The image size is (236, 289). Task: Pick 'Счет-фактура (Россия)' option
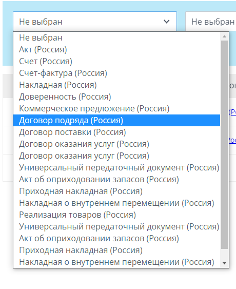[116, 73]
